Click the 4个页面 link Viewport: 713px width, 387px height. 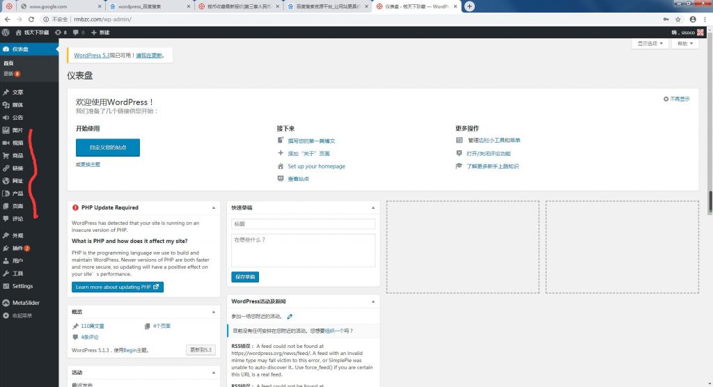coord(162,326)
